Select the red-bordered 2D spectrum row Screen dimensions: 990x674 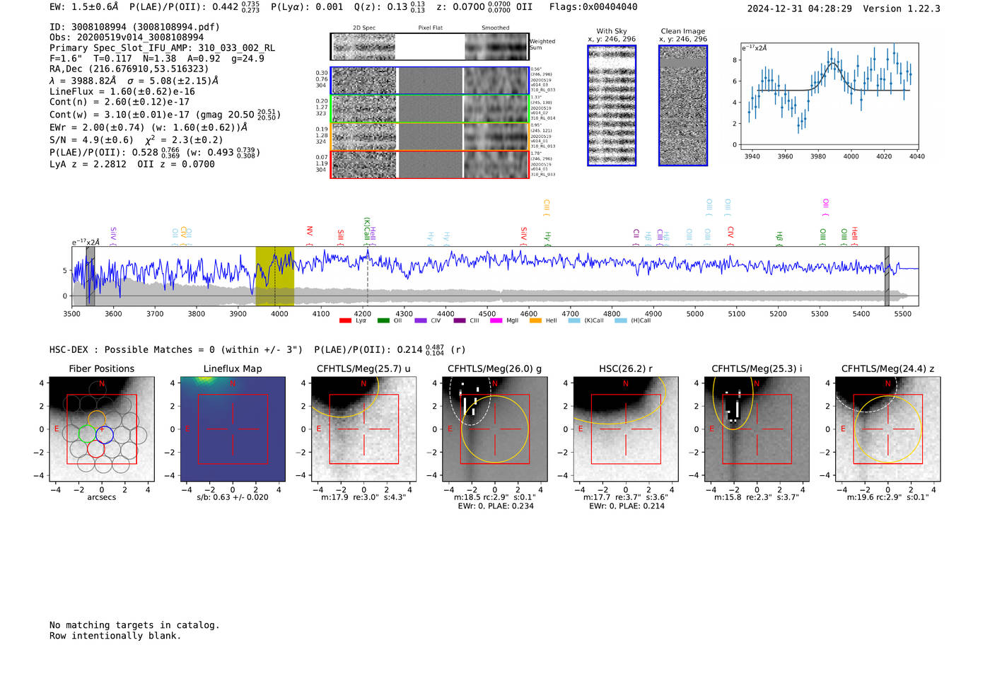[429, 164]
